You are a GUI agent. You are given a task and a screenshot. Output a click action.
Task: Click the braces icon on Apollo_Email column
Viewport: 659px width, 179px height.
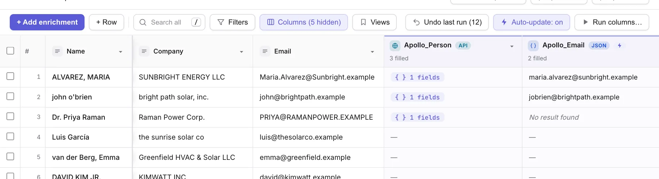(533, 46)
